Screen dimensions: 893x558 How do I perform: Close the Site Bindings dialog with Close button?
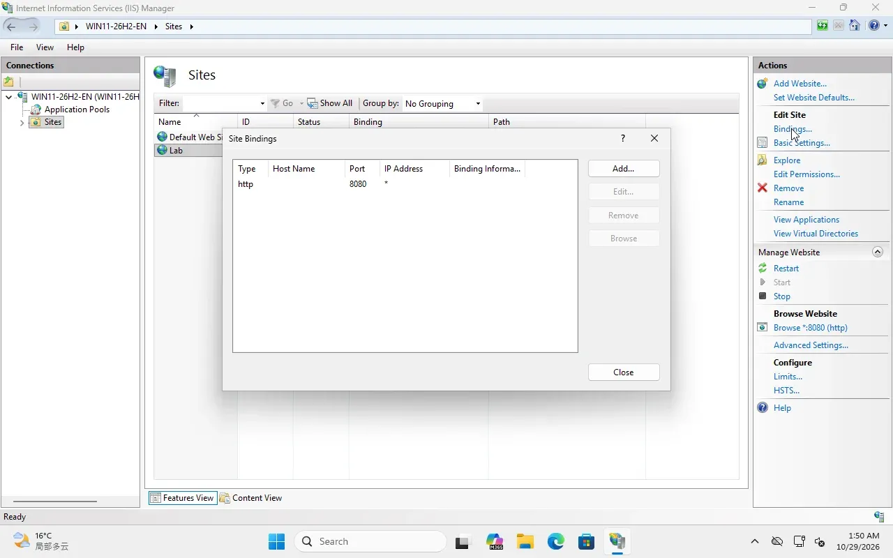(624, 372)
